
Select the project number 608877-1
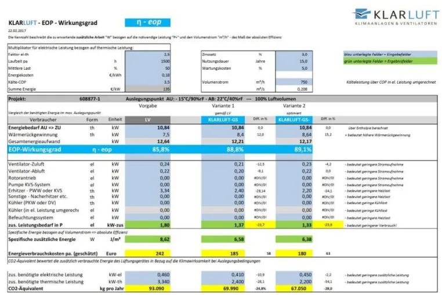point(90,99)
